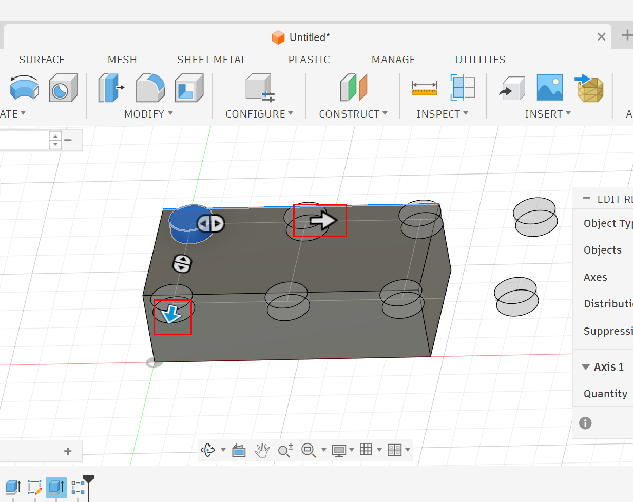Image resolution: width=633 pixels, height=502 pixels.
Task: Open the SHEET METAL tab
Action: [212, 60]
